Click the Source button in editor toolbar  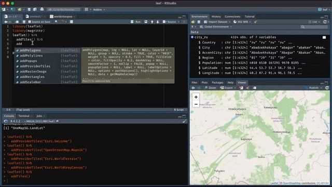click(170, 22)
